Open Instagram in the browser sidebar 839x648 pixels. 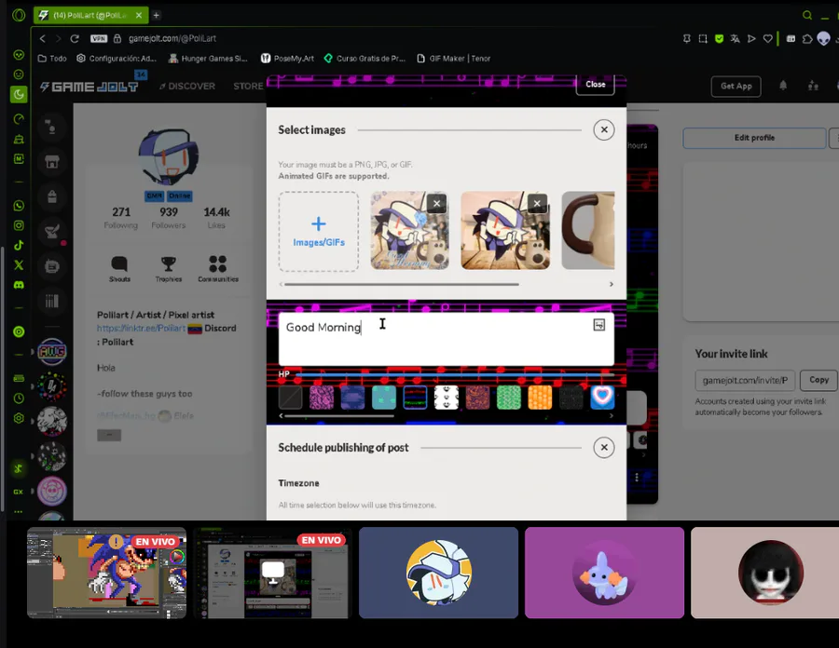19,225
